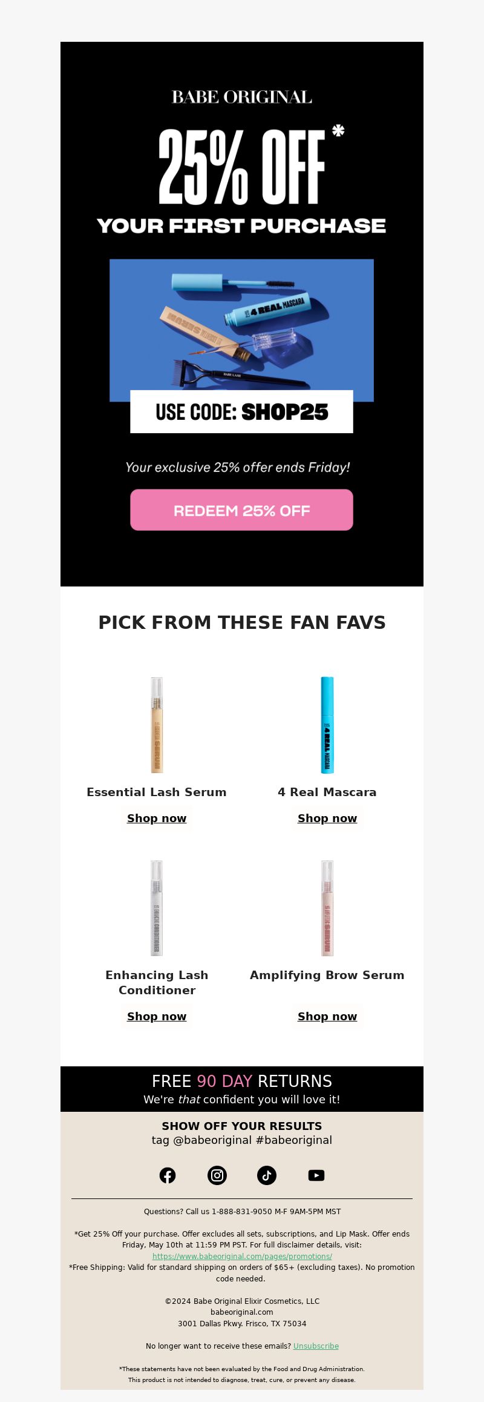This screenshot has width=484, height=1402.
Task: Select the Amplifying Brow Serum product image
Action: (327, 908)
